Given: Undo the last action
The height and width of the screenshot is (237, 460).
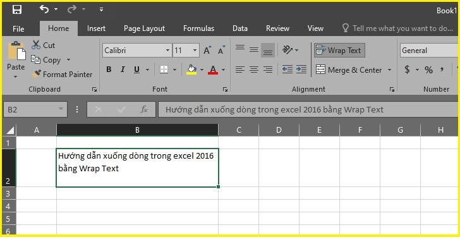Looking at the screenshot, I should pos(44,9).
